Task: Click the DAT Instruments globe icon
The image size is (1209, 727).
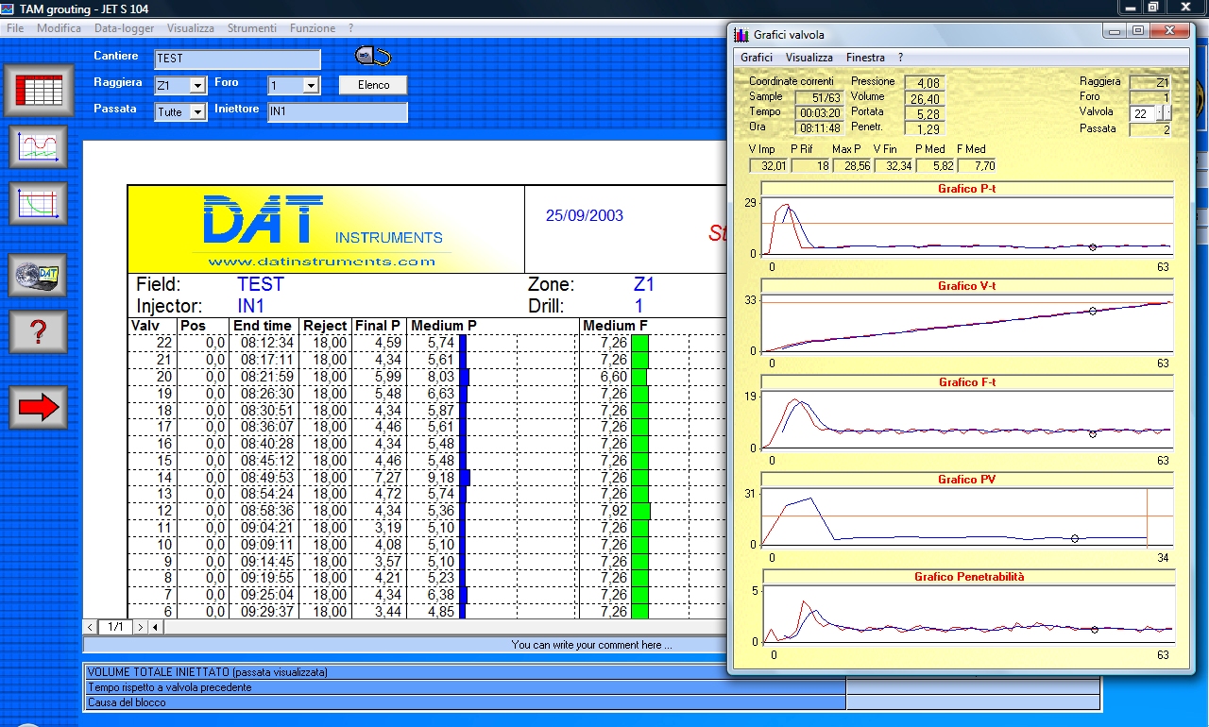Action: (40, 273)
